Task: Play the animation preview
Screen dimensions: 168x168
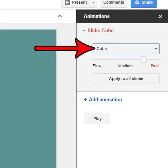Action: pos(97,119)
